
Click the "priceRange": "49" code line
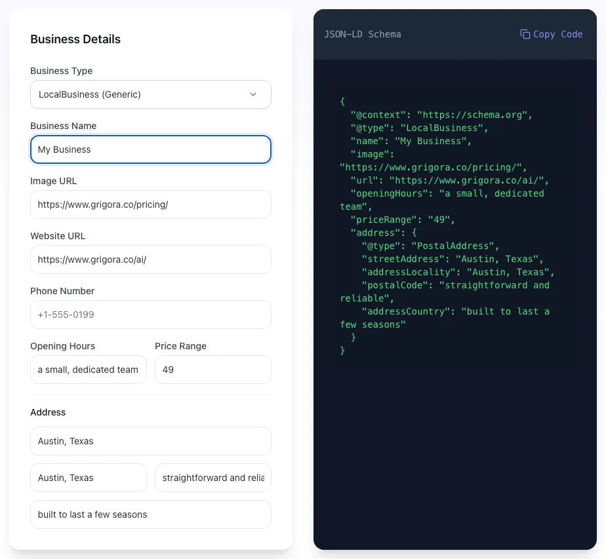pyautogui.click(x=403, y=220)
